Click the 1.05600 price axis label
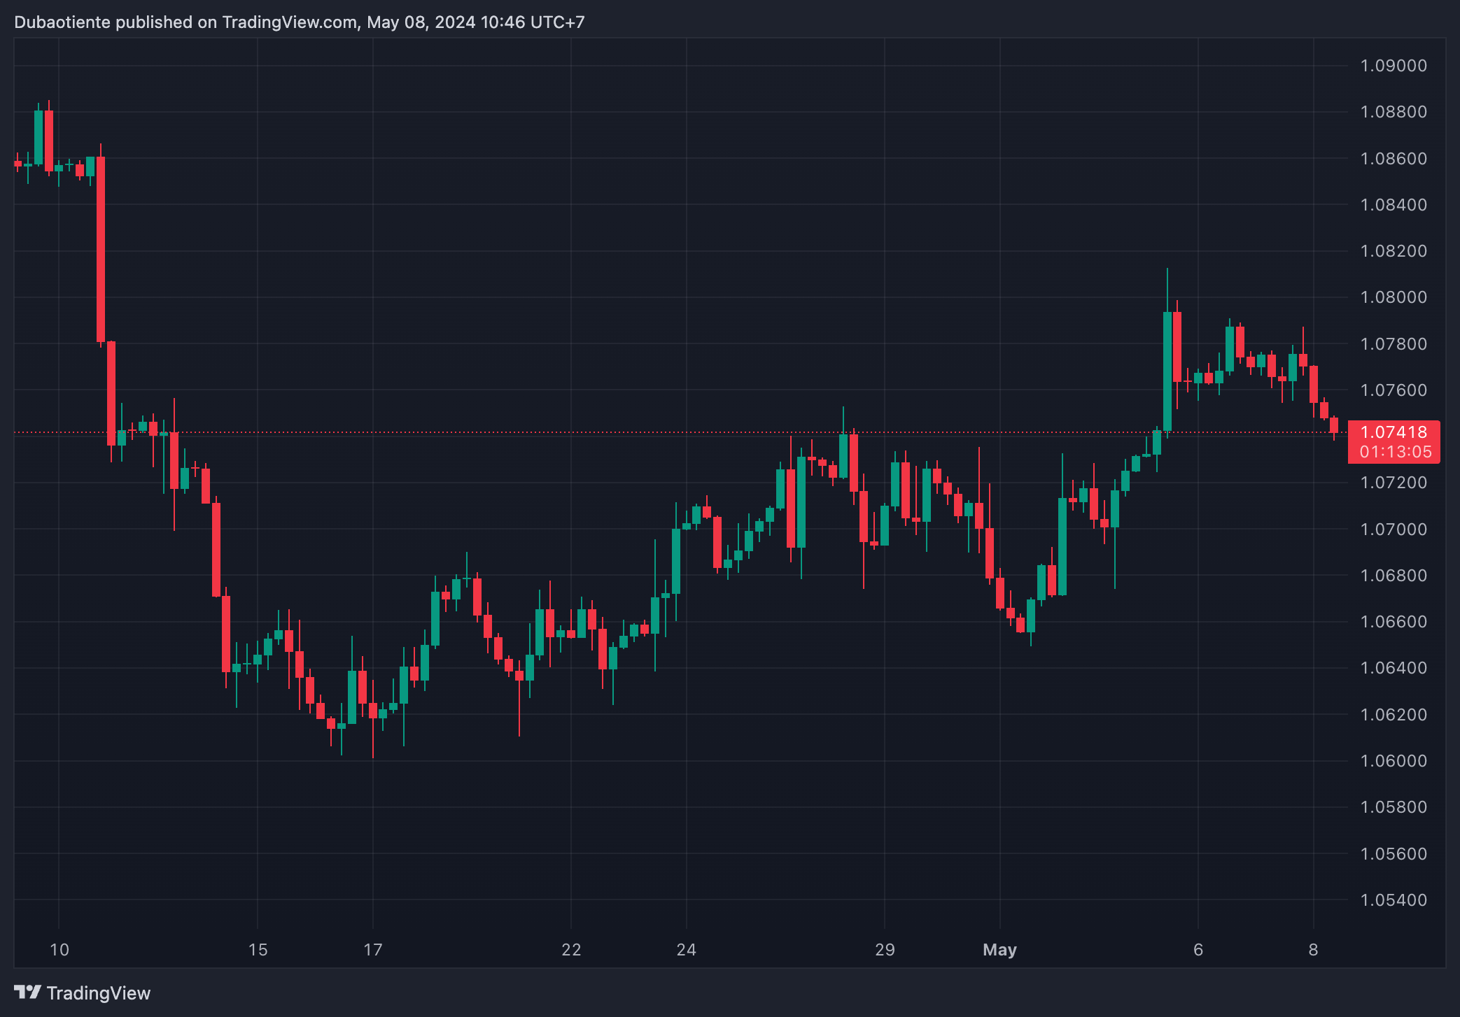This screenshot has height=1017, width=1460. (1394, 854)
